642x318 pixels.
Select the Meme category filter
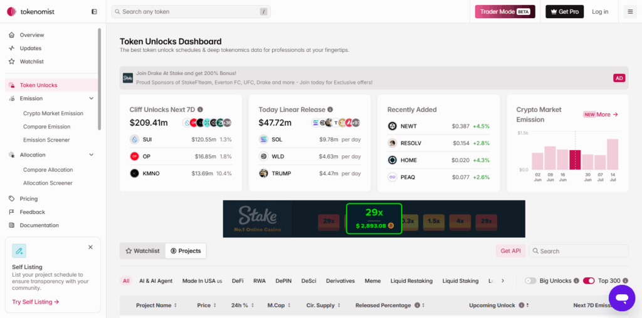372,281
